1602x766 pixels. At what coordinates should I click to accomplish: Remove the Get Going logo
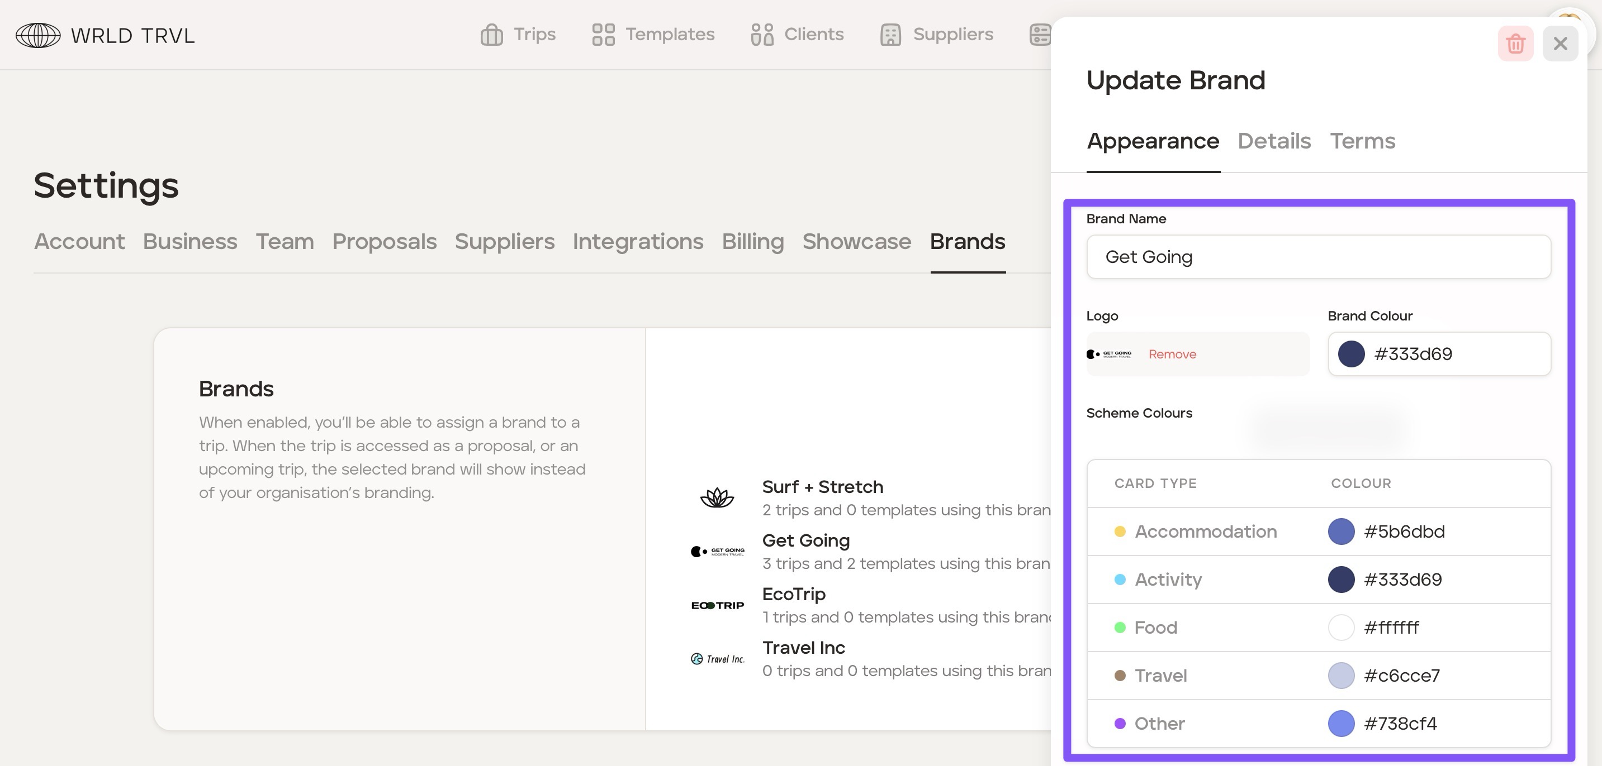point(1172,354)
